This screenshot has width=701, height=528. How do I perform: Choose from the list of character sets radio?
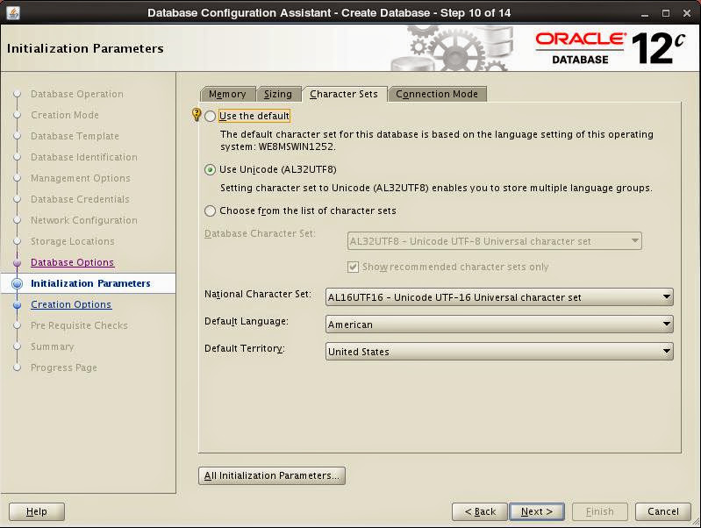210,211
